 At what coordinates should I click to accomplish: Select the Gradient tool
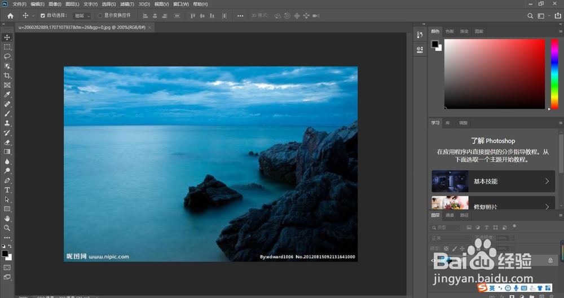pyautogui.click(x=7, y=152)
